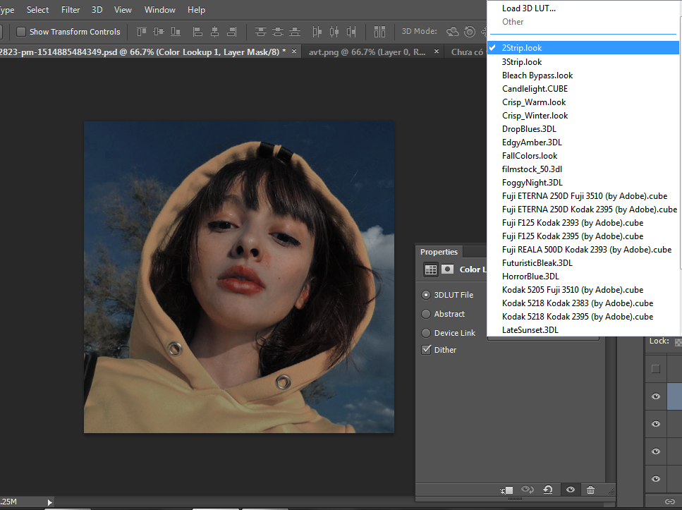682x510 pixels.
Task: Click the Auto-Align Layers icon
Action: [x=380, y=32]
